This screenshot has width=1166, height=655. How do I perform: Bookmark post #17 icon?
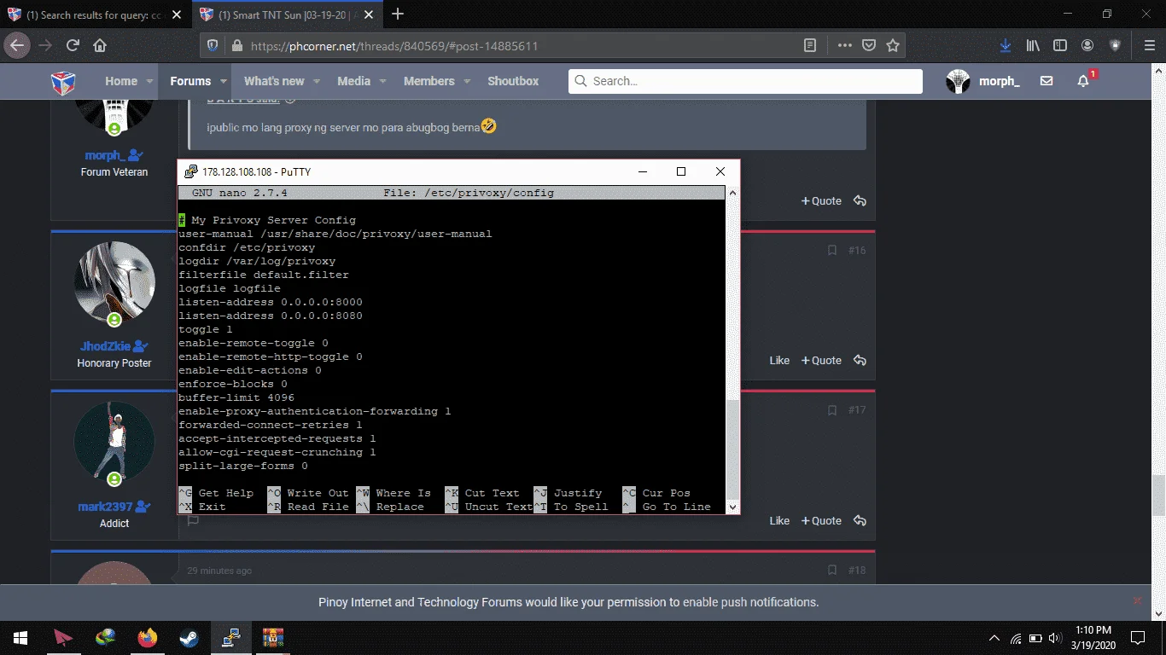(832, 410)
